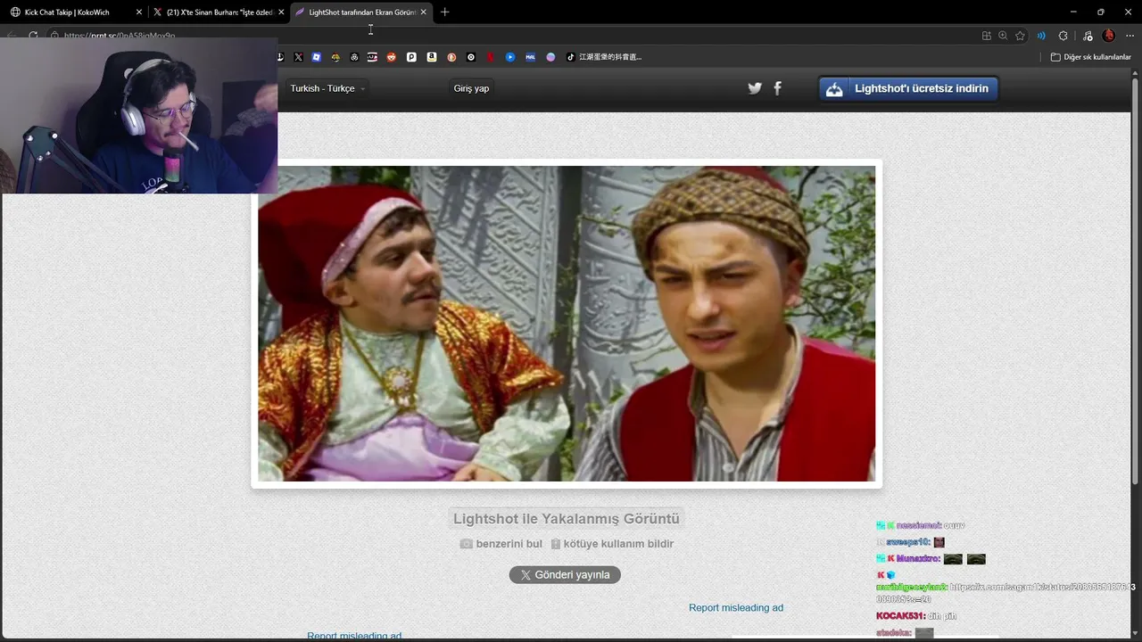Click the read aloud sound-wave icon

tap(1041, 36)
